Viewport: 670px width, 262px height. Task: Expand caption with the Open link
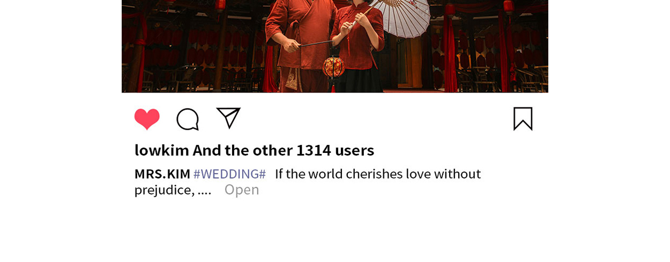point(242,189)
